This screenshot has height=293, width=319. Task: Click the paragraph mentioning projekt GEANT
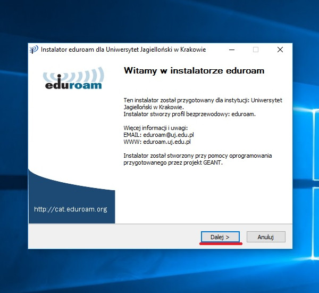(x=197, y=159)
